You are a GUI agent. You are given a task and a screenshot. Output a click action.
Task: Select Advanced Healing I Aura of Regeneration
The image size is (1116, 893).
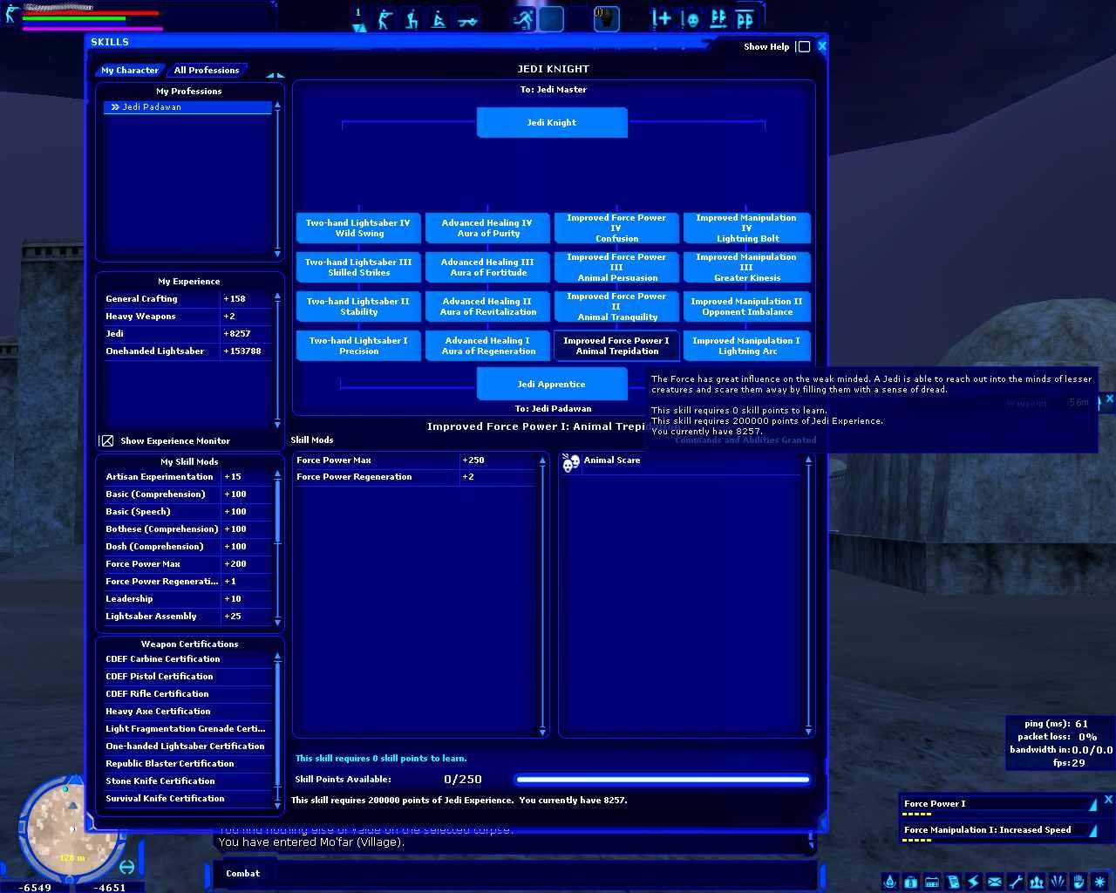(x=487, y=346)
